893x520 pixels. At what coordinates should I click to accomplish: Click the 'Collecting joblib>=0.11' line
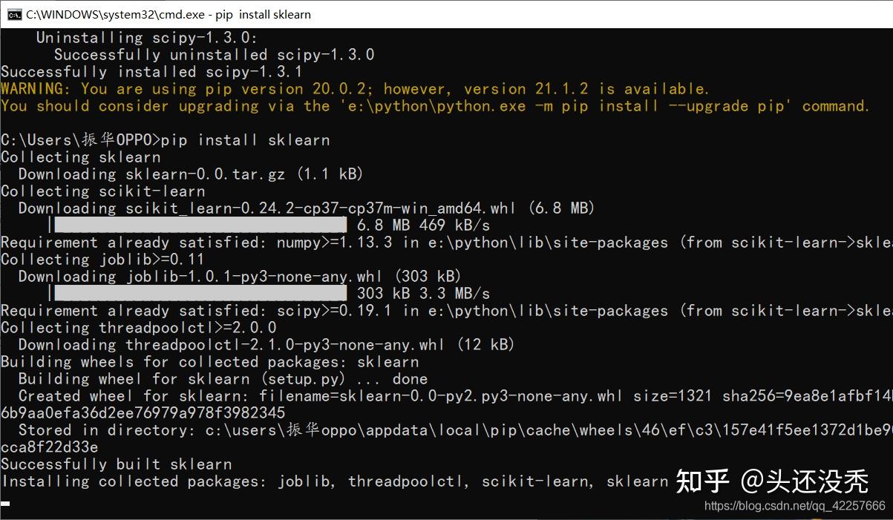point(102,260)
